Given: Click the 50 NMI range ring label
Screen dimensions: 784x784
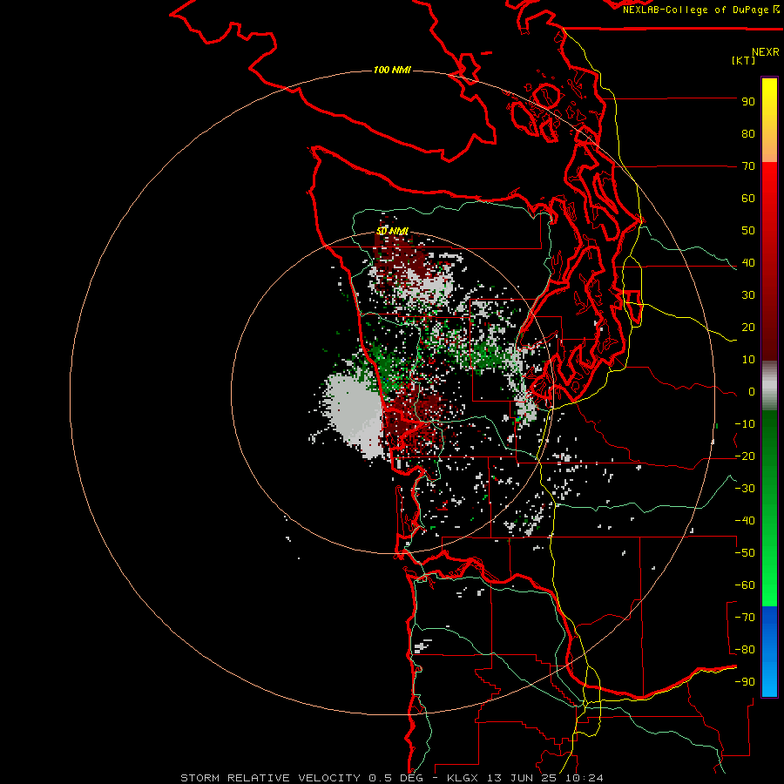Looking at the screenshot, I should point(393,232).
